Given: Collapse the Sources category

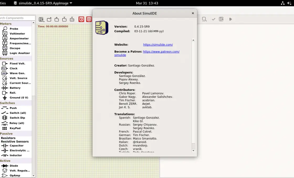Looking at the screenshot, I should [x=7, y=59].
